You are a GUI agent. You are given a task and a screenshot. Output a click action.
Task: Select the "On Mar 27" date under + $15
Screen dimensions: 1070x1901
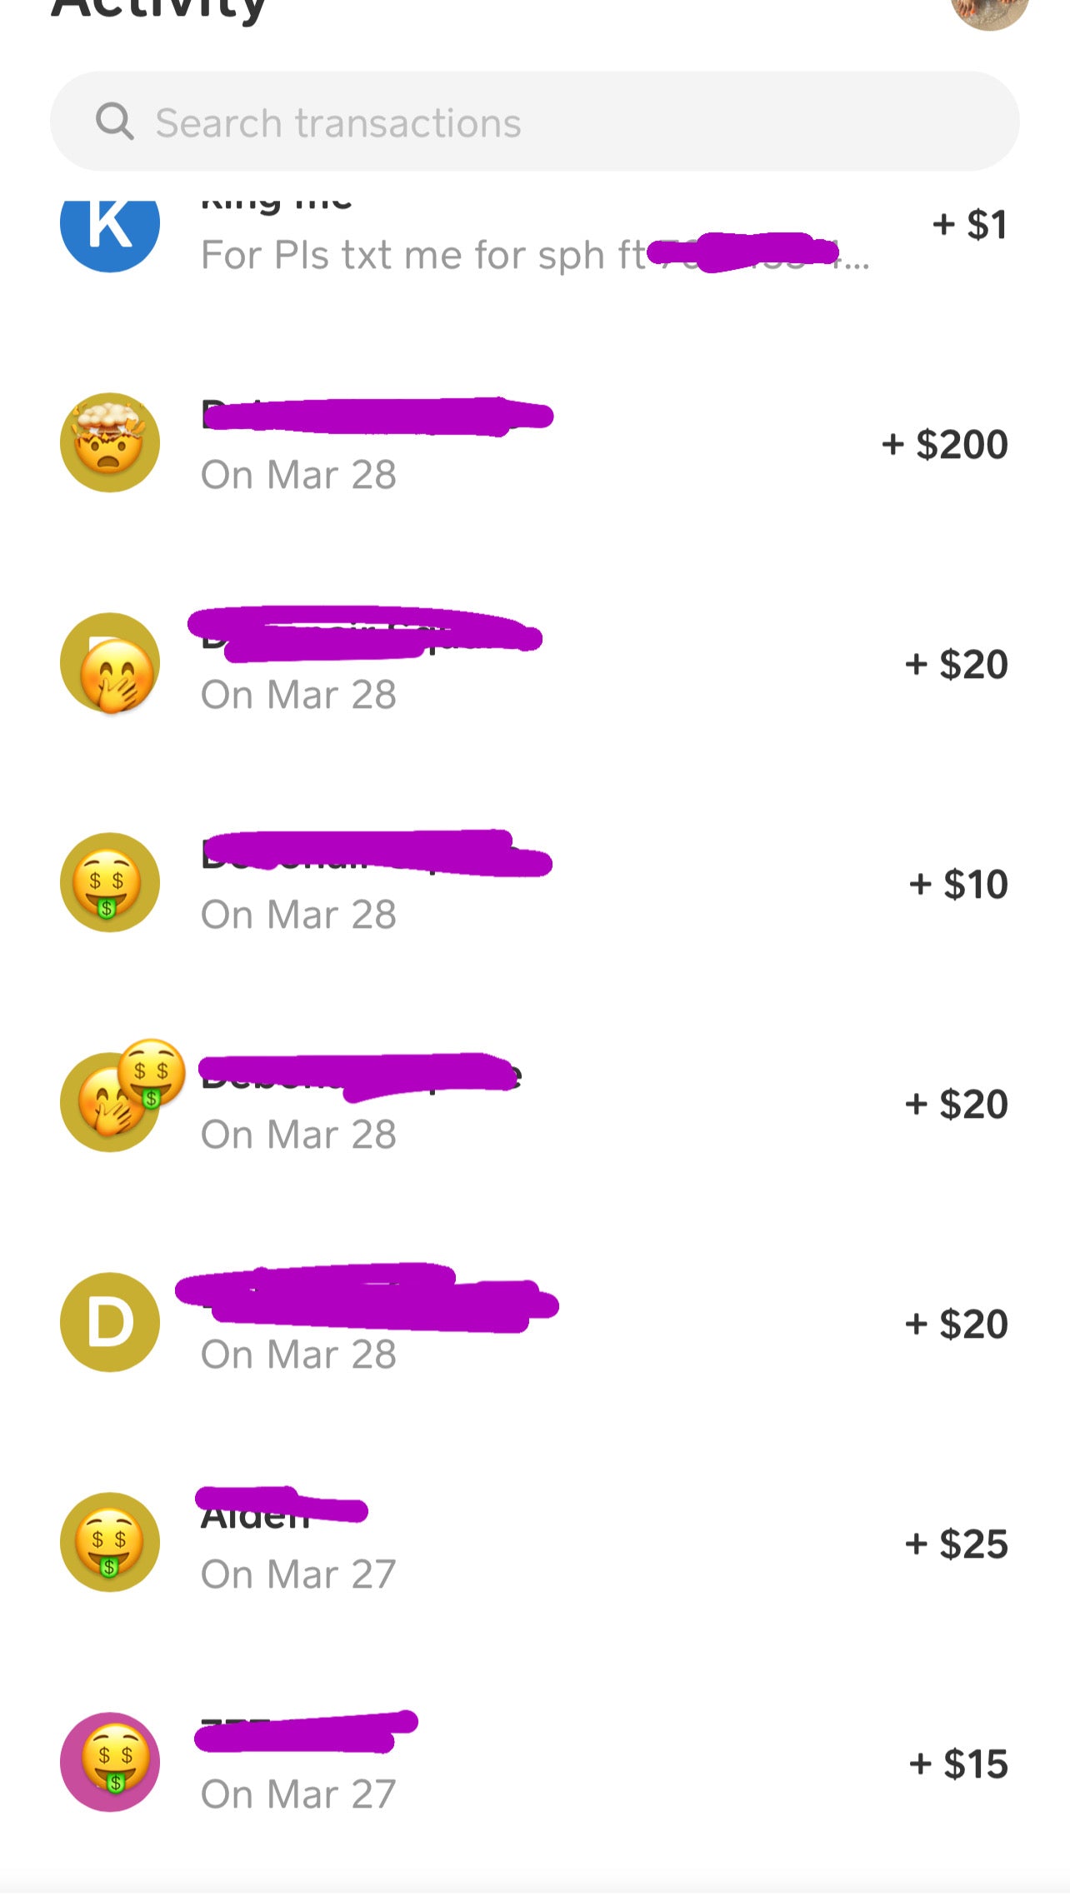(x=298, y=1794)
